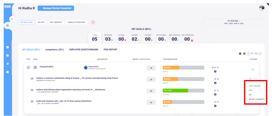Click the Financial (BSC) goal title
Image resolution: width=275 pixels, height=116 pixels.
pos(46,67)
